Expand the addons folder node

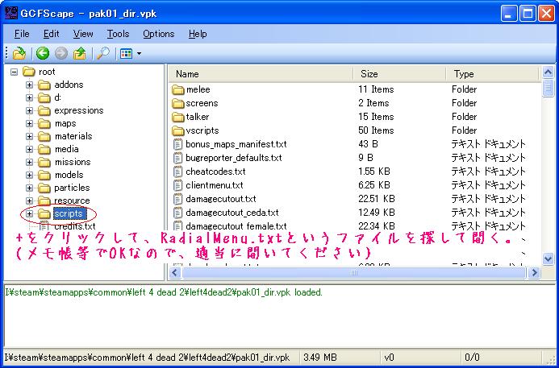click(29, 85)
